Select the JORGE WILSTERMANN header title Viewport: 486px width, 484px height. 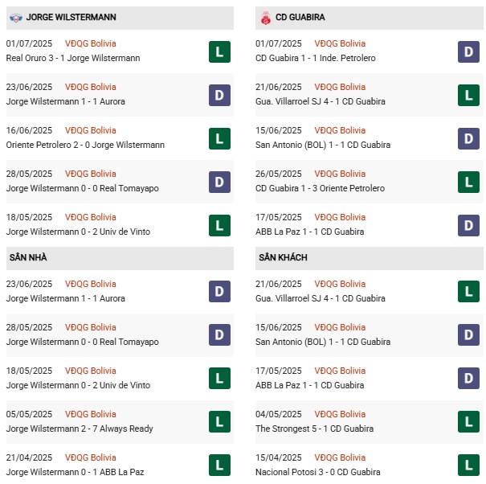71,17
